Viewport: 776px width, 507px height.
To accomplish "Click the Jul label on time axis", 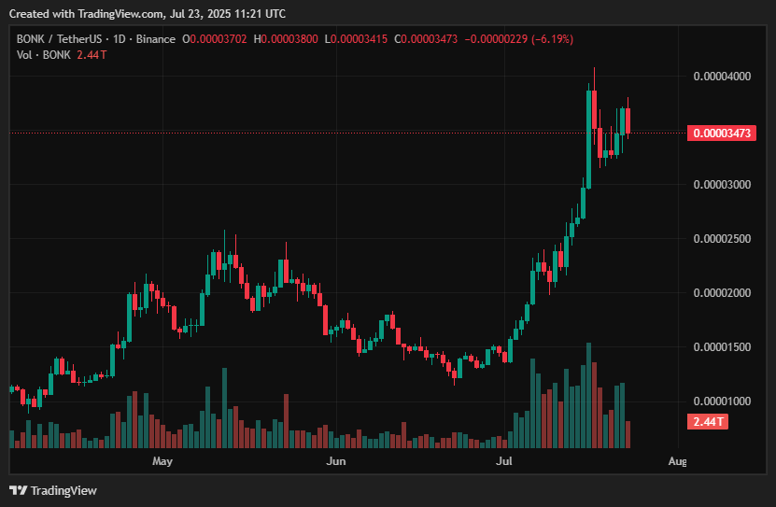I will 504,461.
